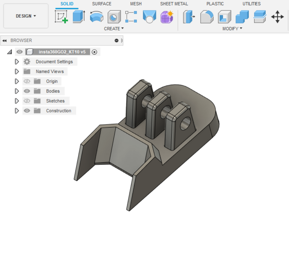
Task: Use the Shell tool
Action: 224,17
